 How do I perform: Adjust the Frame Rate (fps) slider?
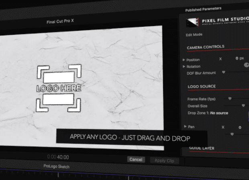click(230, 98)
